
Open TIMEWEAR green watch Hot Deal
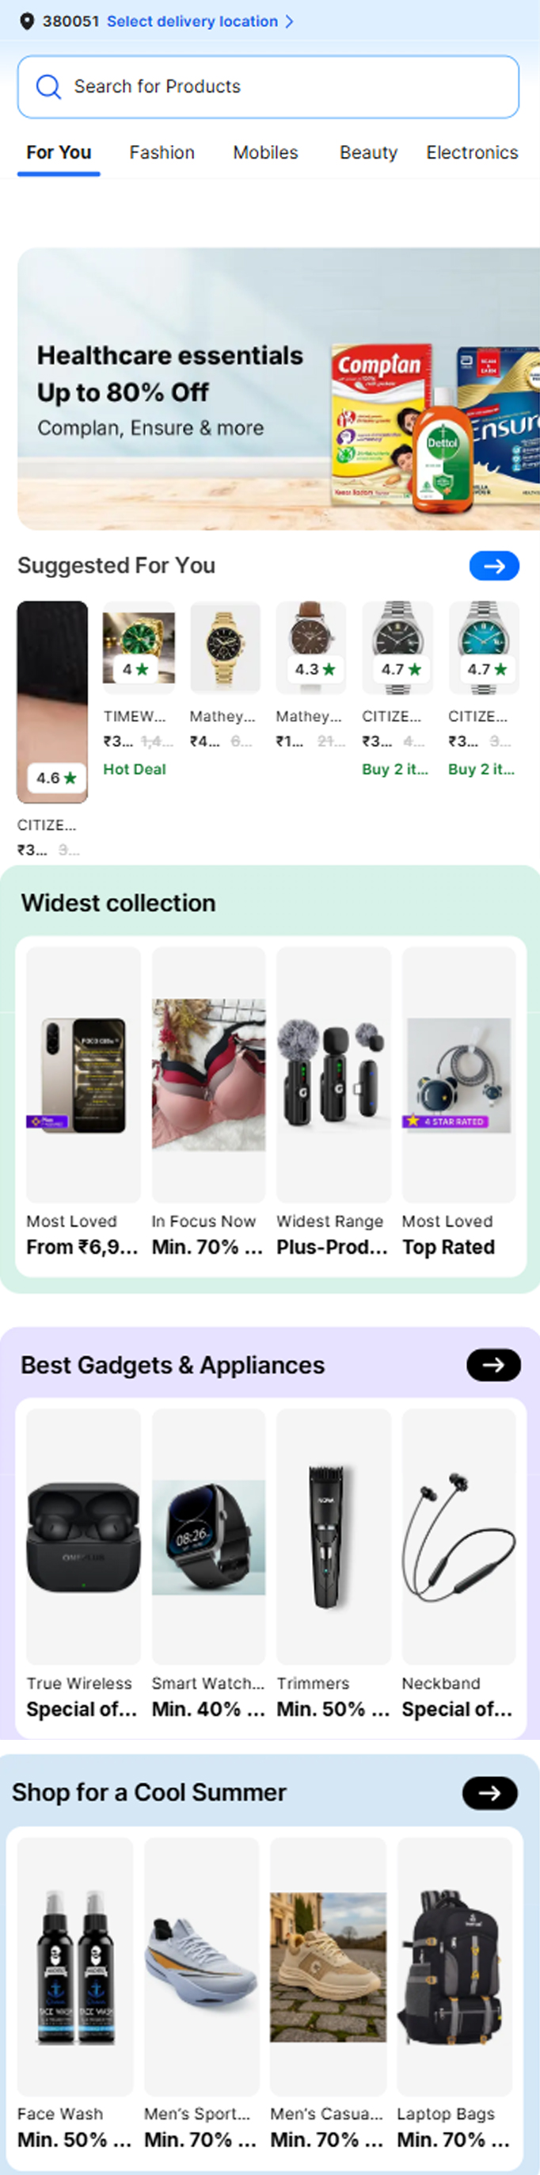(139, 648)
